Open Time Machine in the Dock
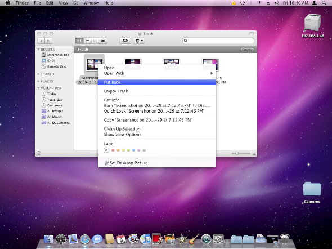This screenshot has width=332, height=249. coord(206,239)
